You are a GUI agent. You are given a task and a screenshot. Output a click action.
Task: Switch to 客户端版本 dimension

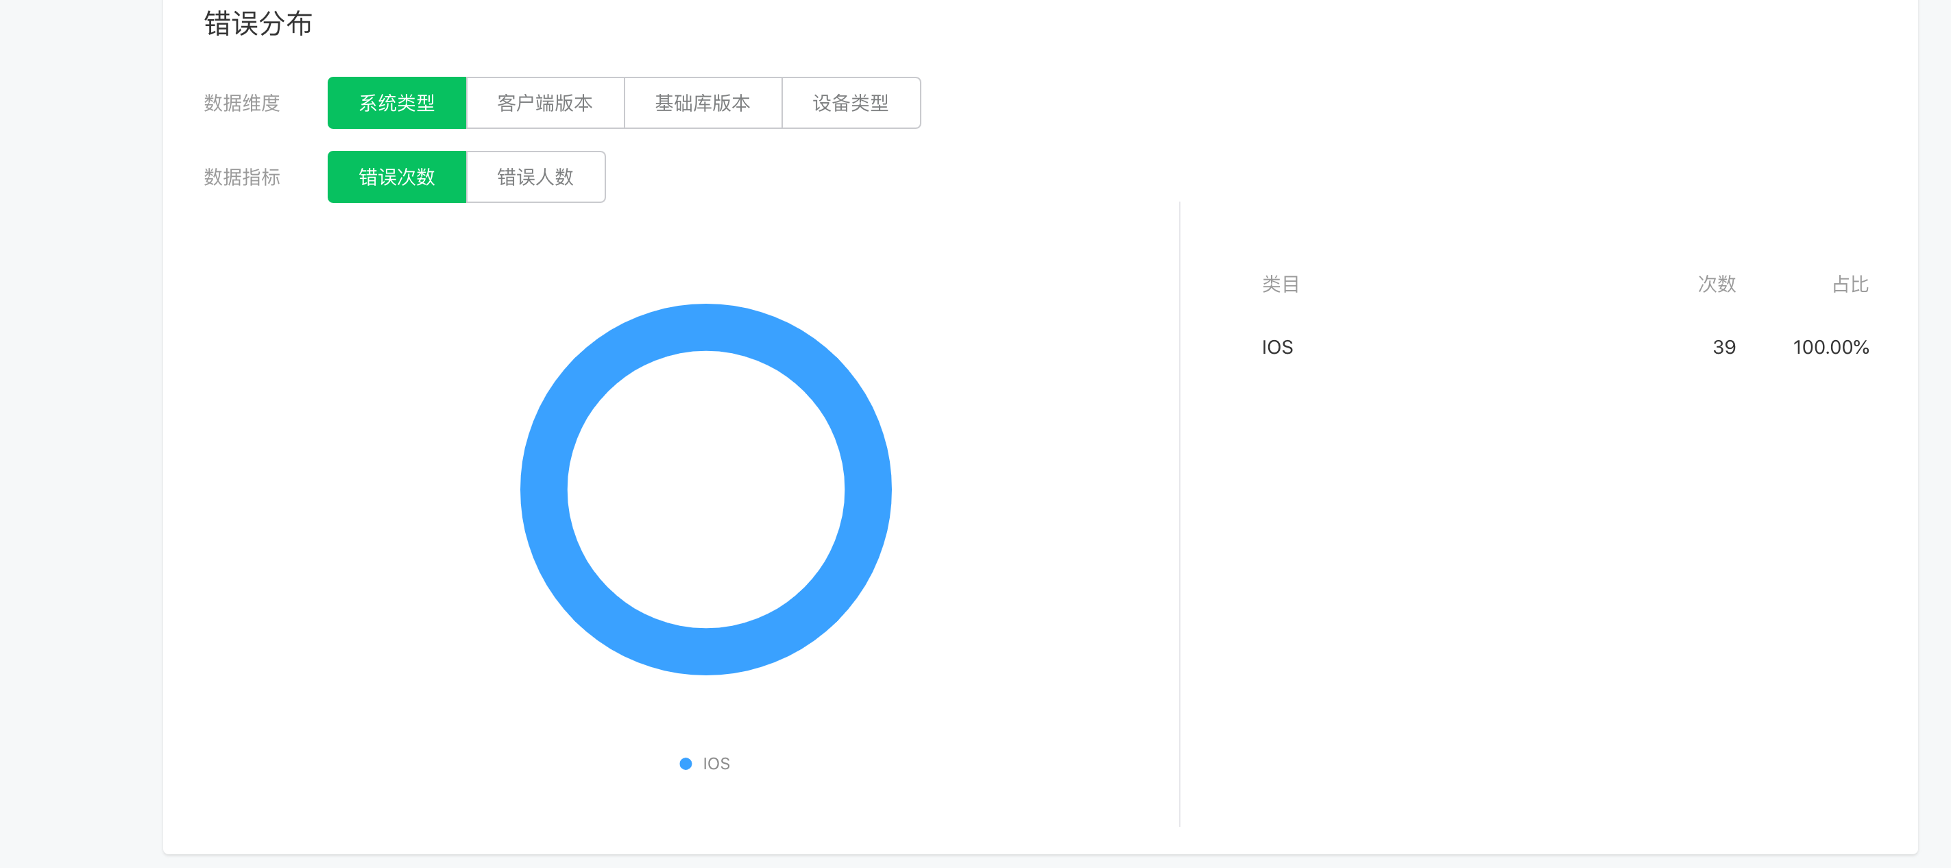[x=544, y=102]
